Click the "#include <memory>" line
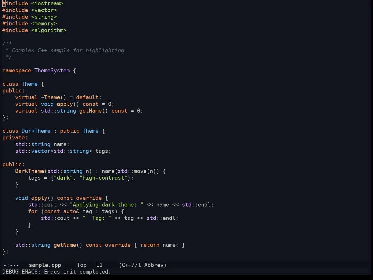 pos(30,24)
